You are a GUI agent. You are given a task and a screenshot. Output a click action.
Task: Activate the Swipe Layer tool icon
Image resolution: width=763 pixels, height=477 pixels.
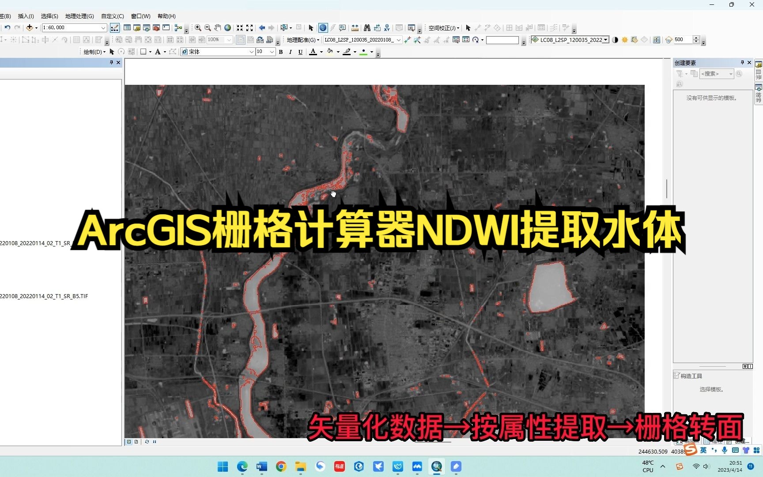coord(657,40)
